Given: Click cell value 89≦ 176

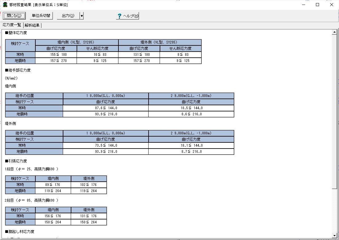Looking at the screenshot, I should coord(53,185).
